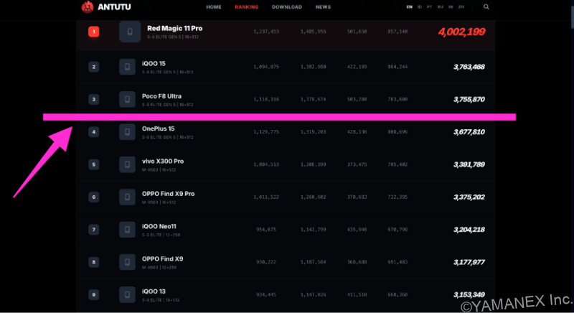Open the HOME menu item

214,6
